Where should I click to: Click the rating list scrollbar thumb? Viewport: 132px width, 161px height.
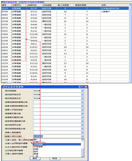tap(82, 152)
